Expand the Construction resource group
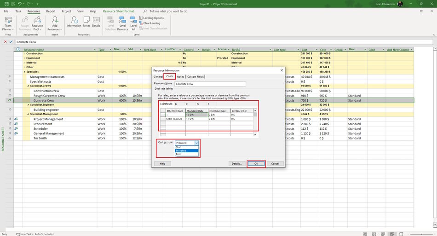Viewport: 437px width, 236px height. [x=24, y=53]
